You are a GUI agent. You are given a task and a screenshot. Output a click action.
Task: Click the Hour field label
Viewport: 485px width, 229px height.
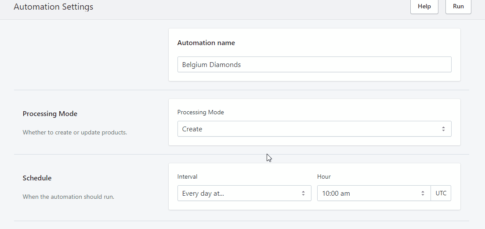click(324, 176)
